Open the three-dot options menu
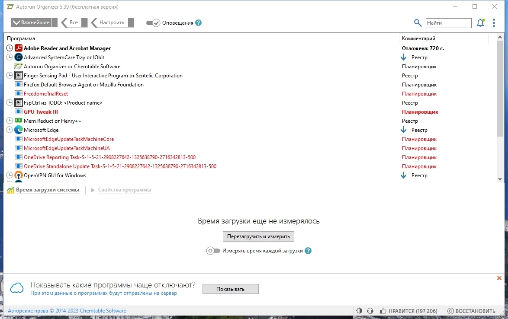 click(494, 22)
